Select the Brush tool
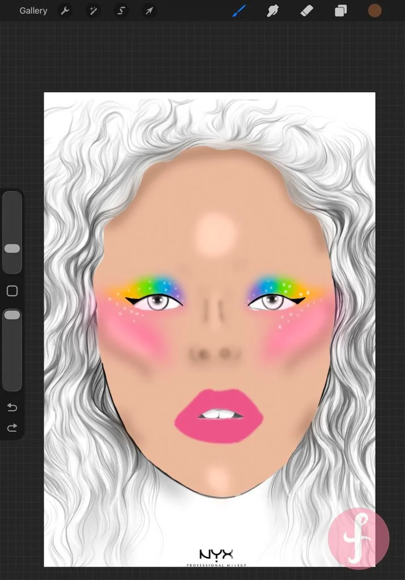405x580 pixels. [x=239, y=11]
